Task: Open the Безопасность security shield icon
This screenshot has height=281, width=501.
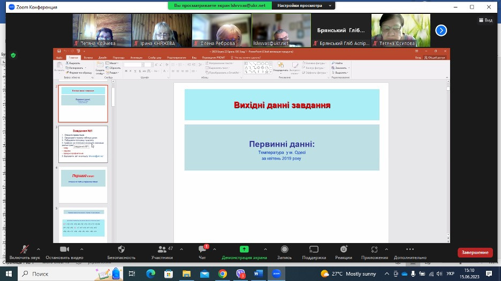Action: (121, 250)
